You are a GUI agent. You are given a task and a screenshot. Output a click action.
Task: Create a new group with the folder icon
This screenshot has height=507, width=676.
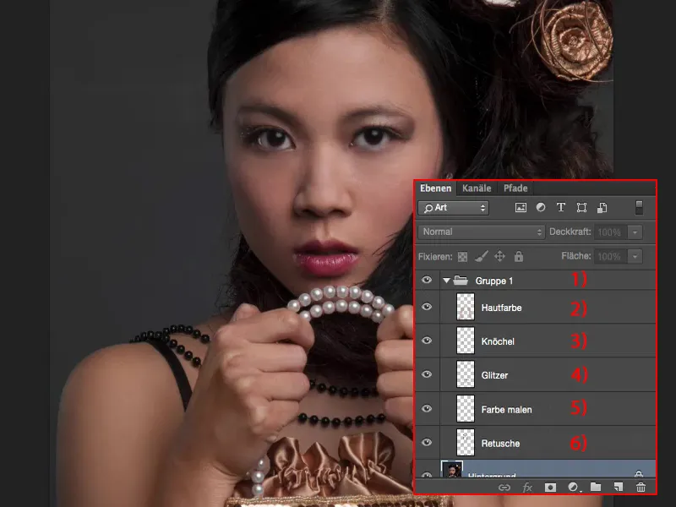595,488
